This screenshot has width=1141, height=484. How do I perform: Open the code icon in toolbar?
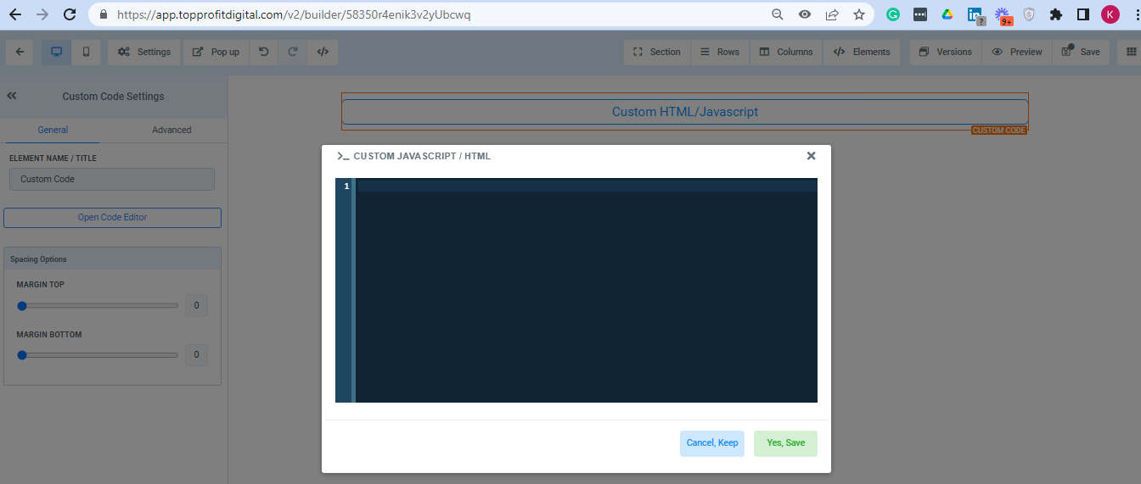tap(323, 52)
